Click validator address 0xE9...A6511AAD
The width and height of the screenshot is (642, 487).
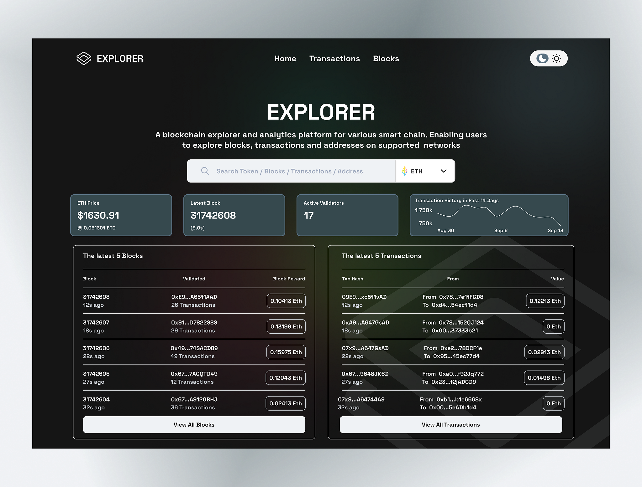194,297
